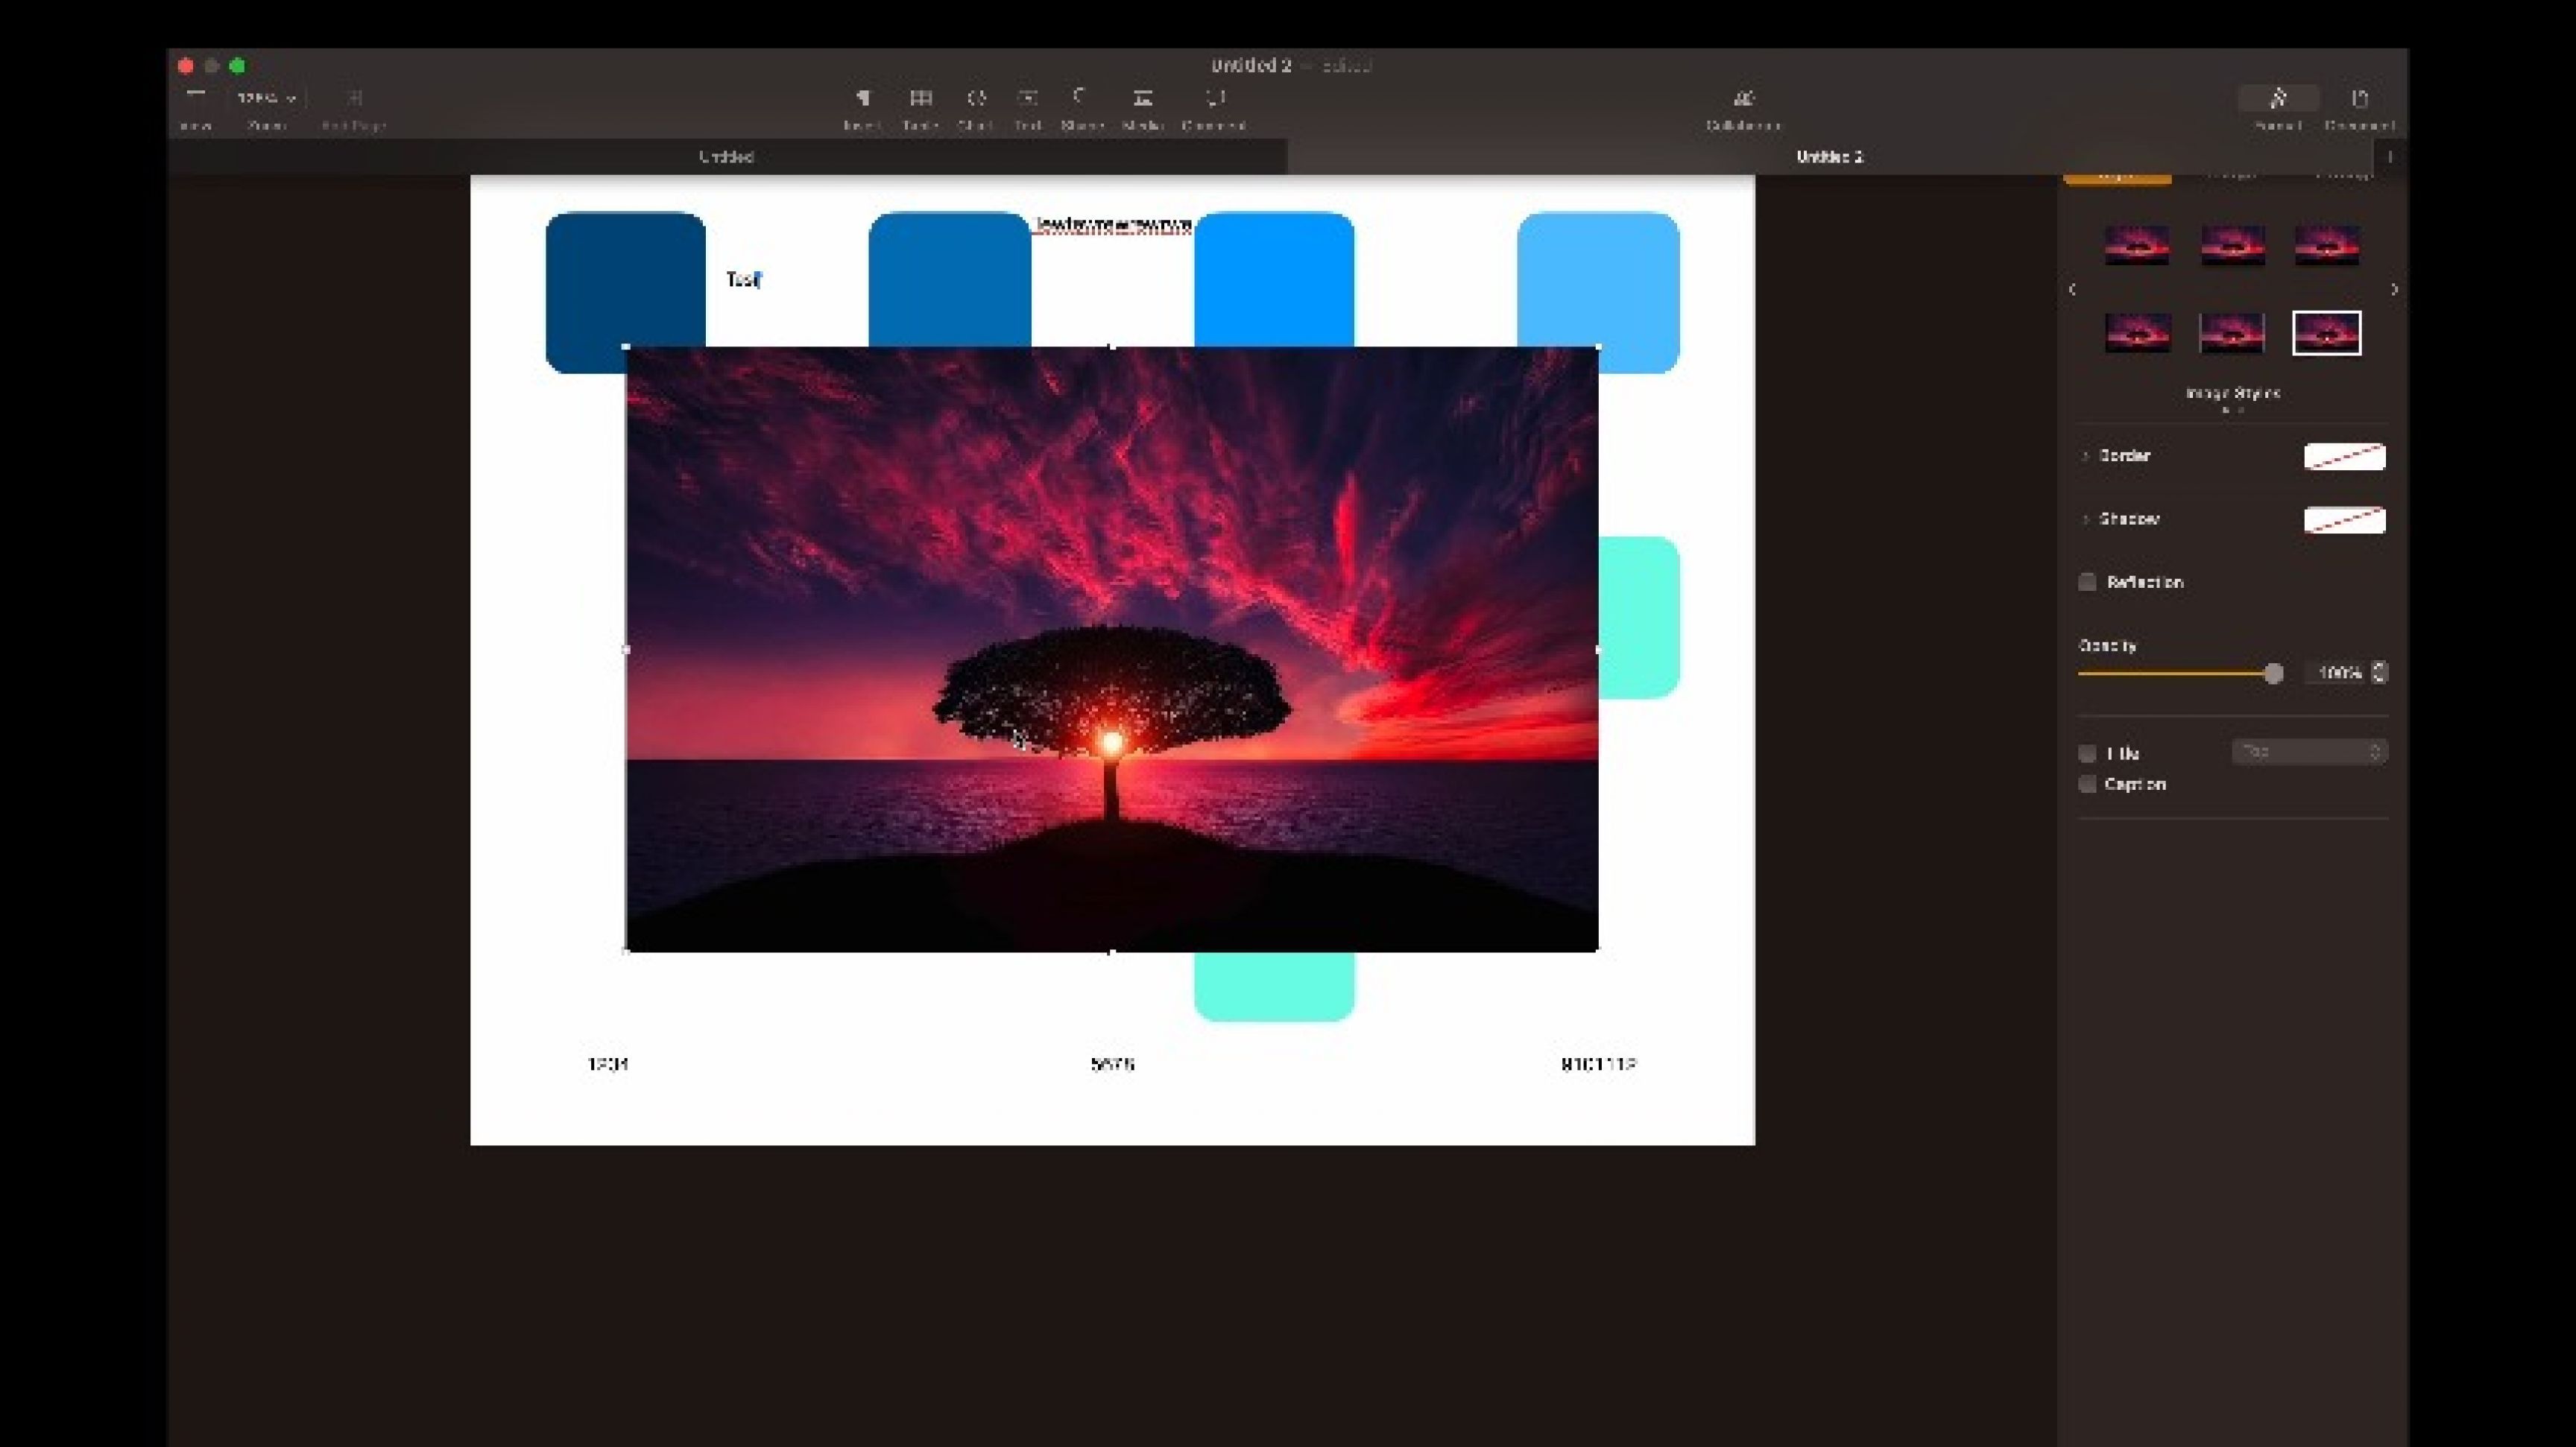Select the Untitled 2 document tab
This screenshot has width=2576, height=1447.
click(1829, 157)
